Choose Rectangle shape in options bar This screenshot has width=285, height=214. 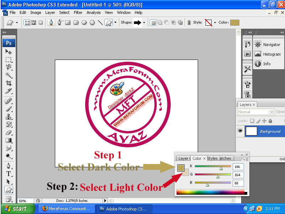coord(68,22)
